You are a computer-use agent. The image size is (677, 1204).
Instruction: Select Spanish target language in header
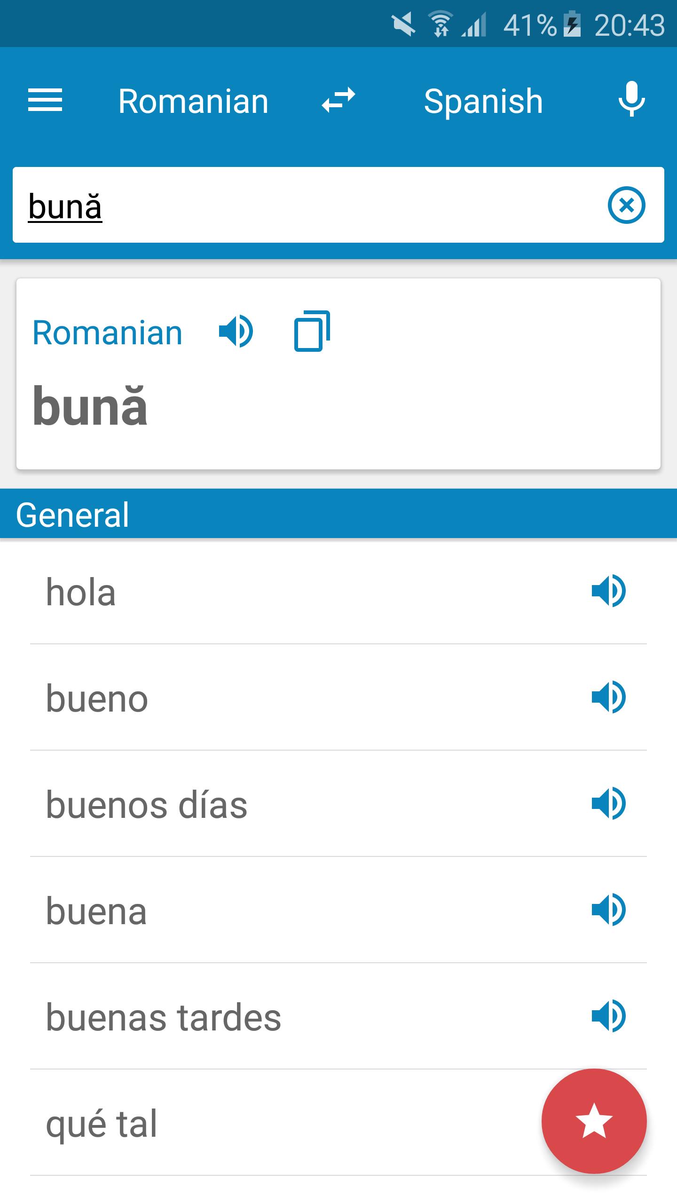click(x=483, y=101)
